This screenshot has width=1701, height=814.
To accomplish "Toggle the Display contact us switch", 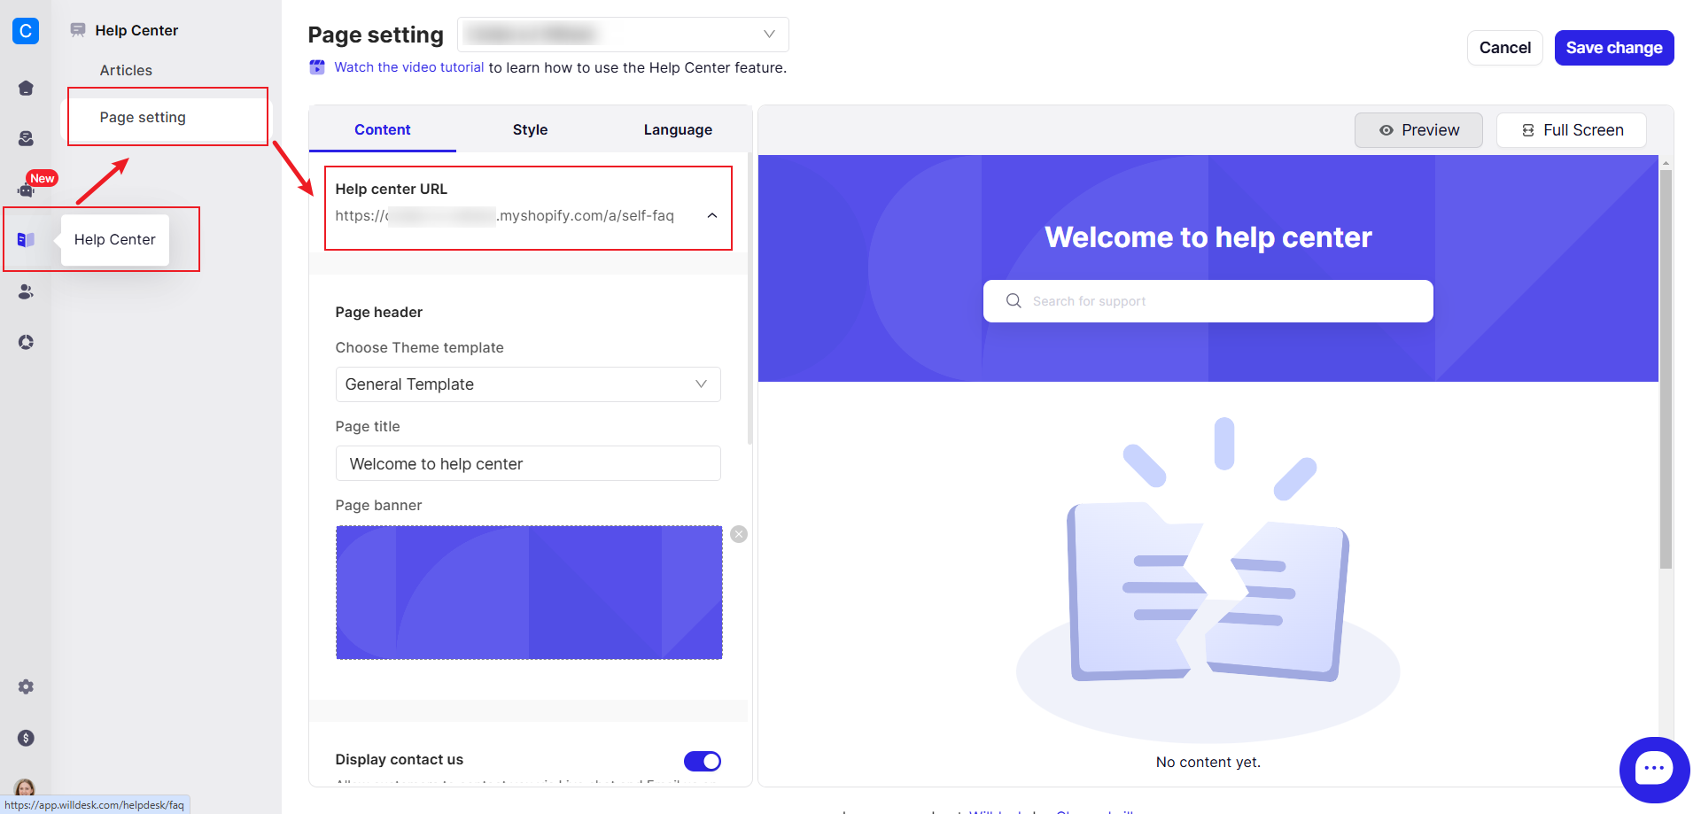I will [x=703, y=761].
